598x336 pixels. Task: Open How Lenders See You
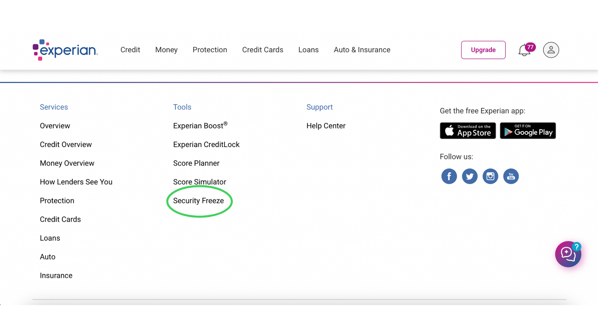coord(76,182)
